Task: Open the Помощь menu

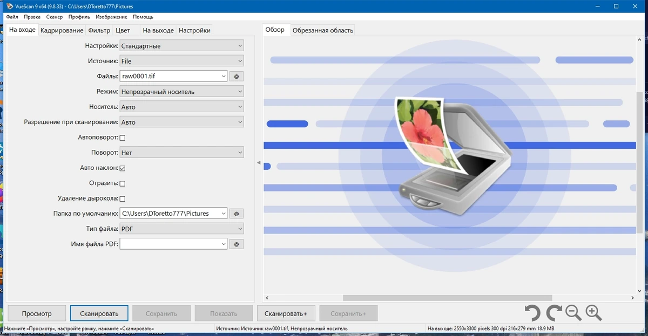Action: 143,17
